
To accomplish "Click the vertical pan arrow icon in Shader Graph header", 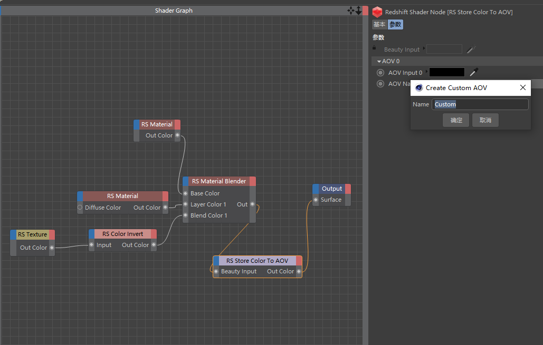I will (358, 11).
